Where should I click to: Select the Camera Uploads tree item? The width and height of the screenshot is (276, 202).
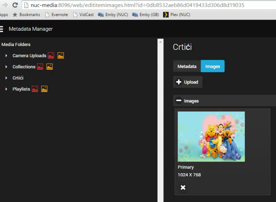coord(29,56)
